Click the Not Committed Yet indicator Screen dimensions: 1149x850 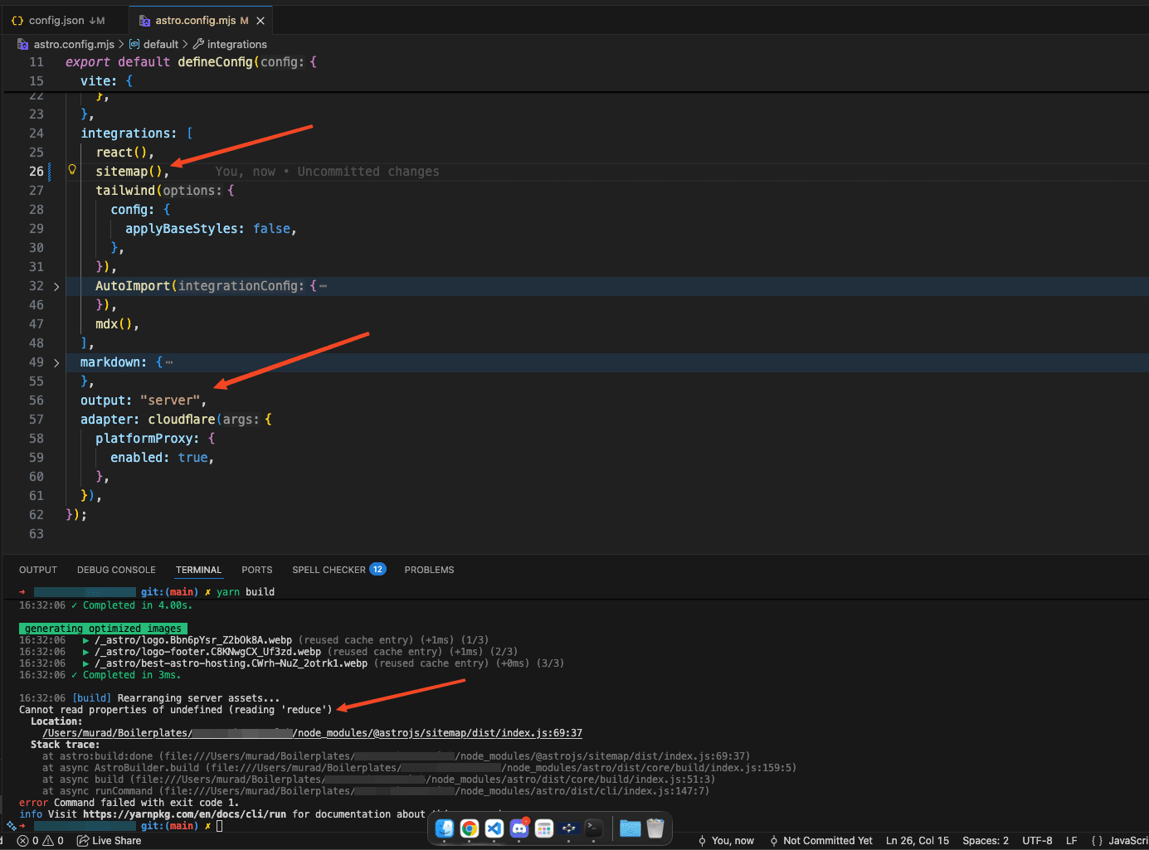[827, 840]
